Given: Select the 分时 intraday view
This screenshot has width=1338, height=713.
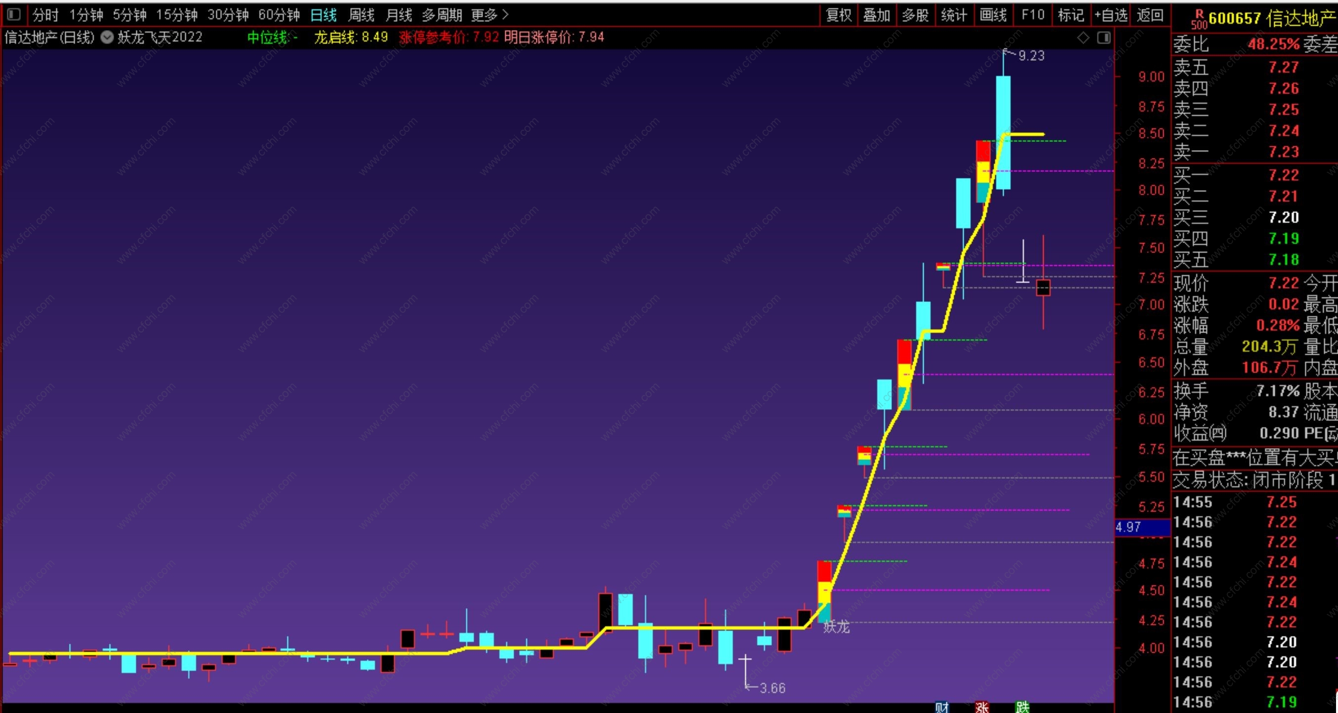Looking at the screenshot, I should click(45, 14).
